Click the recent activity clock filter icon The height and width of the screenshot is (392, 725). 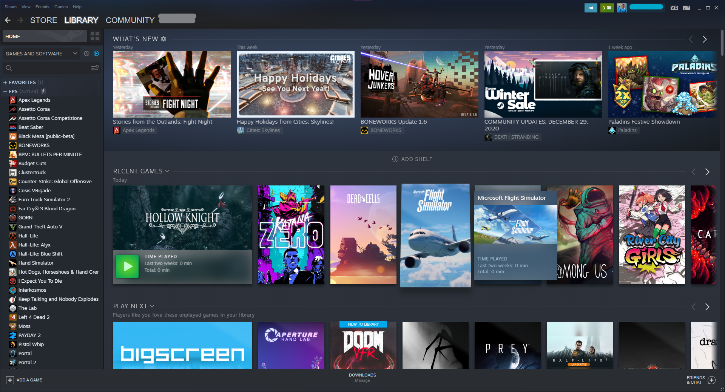[x=86, y=54]
